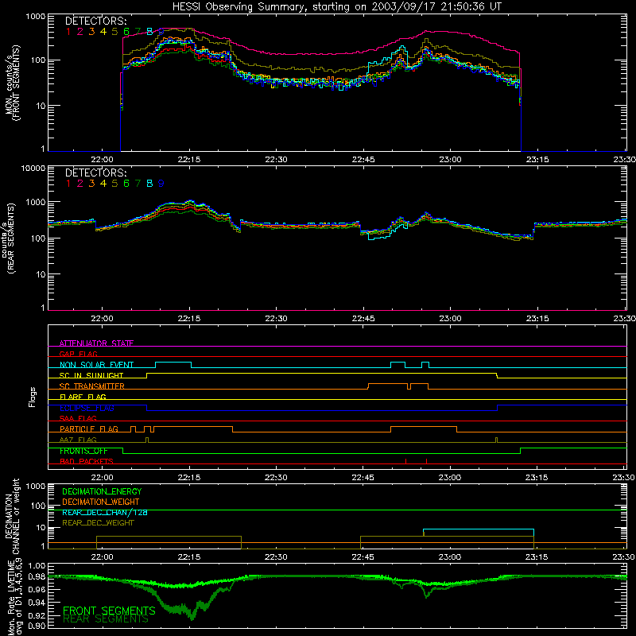This screenshot has height=636, width=636.
Task: Click detector number 8 in front segments legend
Action: coord(149,32)
